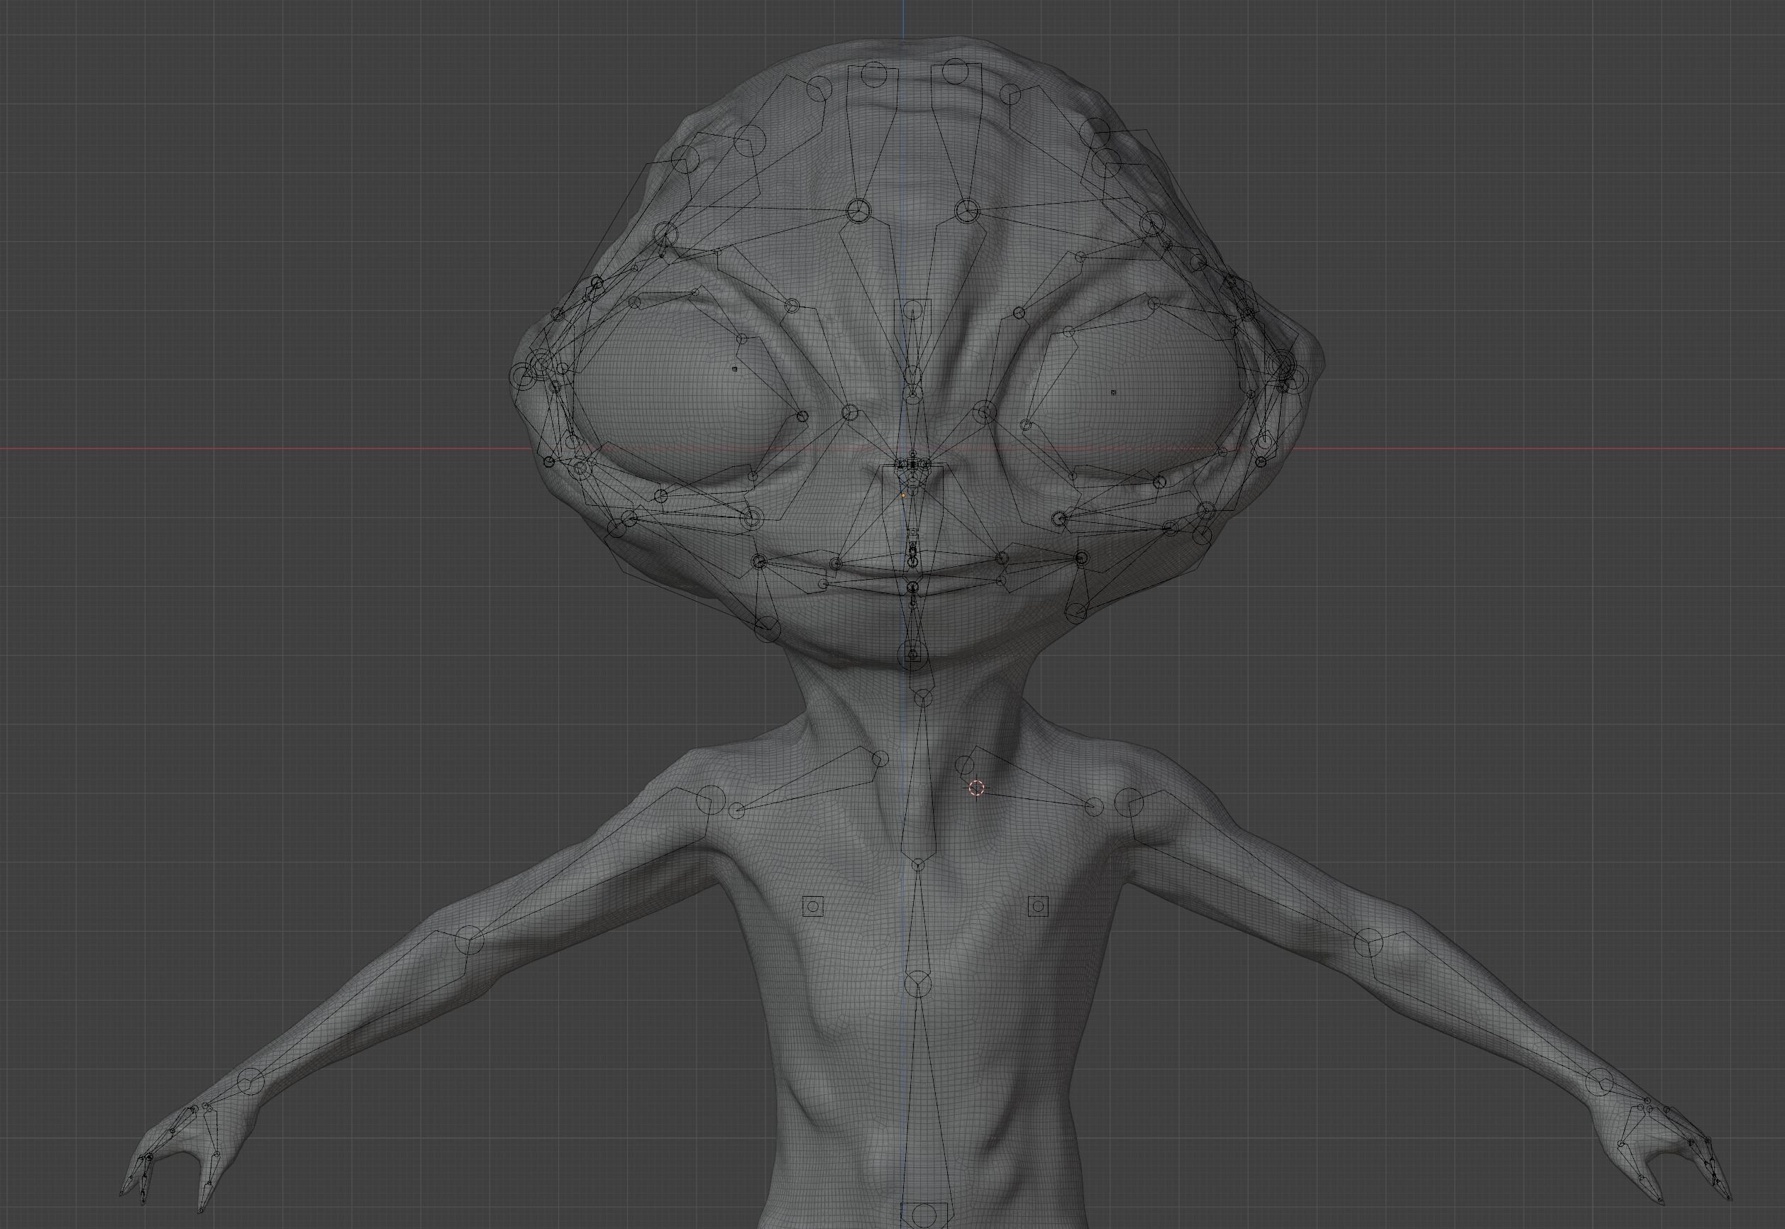Select view-right clavicle bone inner circle near neck
The image size is (1785, 1229).
click(963, 766)
